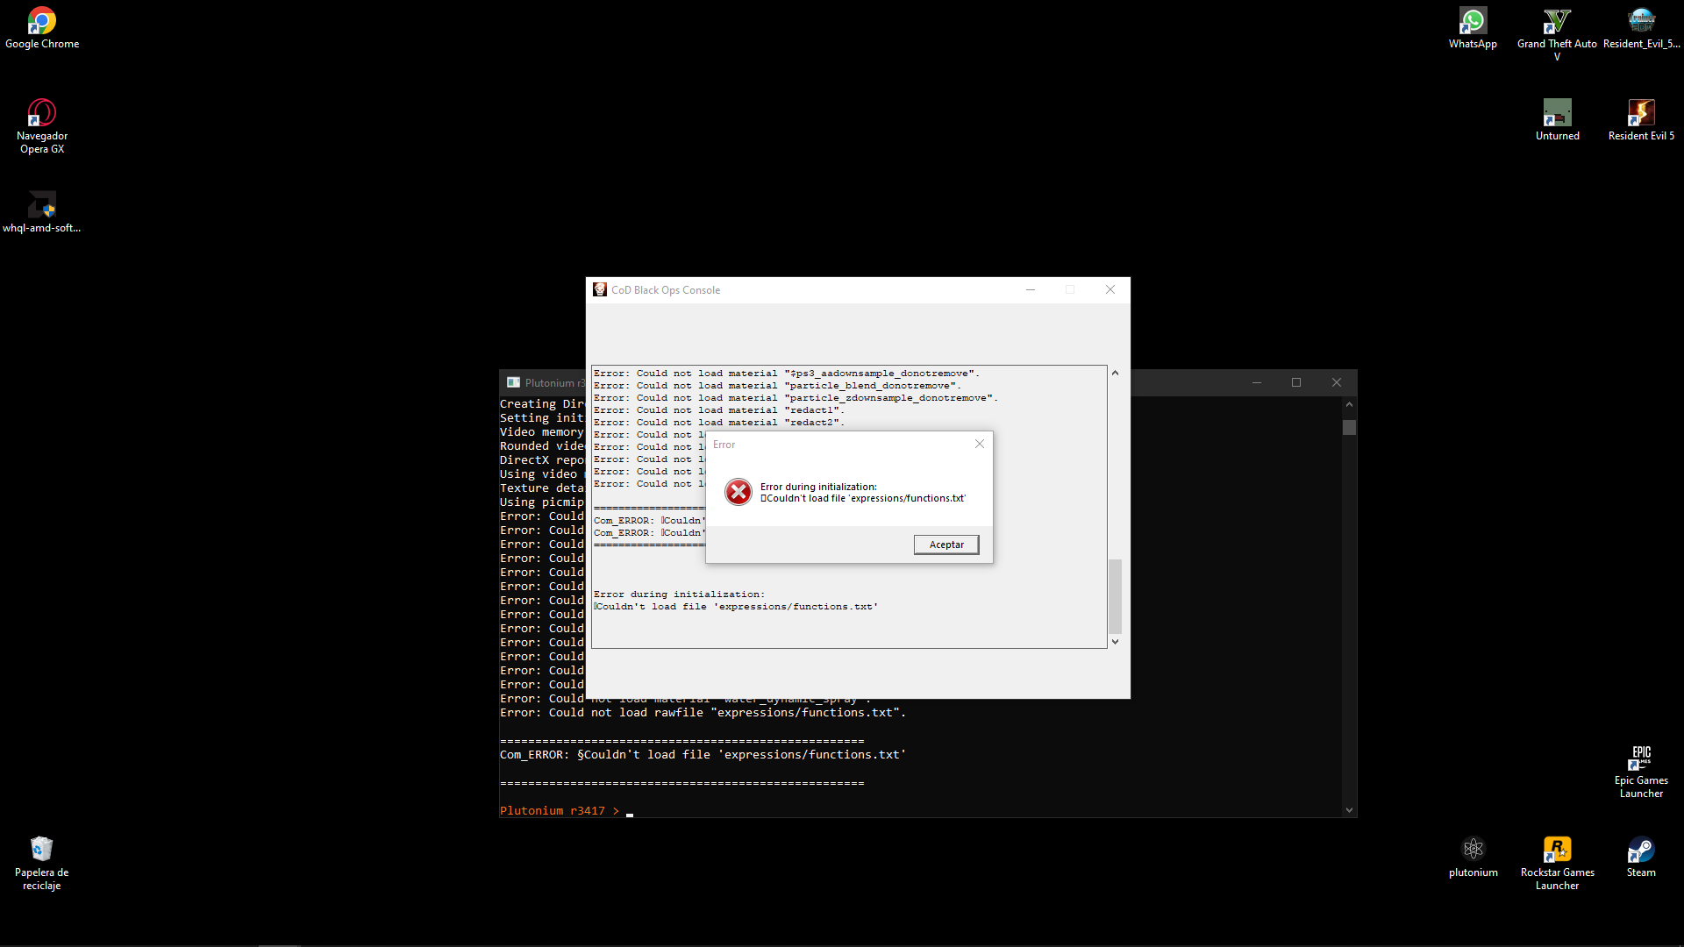This screenshot has width=1684, height=947.
Task: Launch Unturned desktop shortcut
Action: [1557, 120]
